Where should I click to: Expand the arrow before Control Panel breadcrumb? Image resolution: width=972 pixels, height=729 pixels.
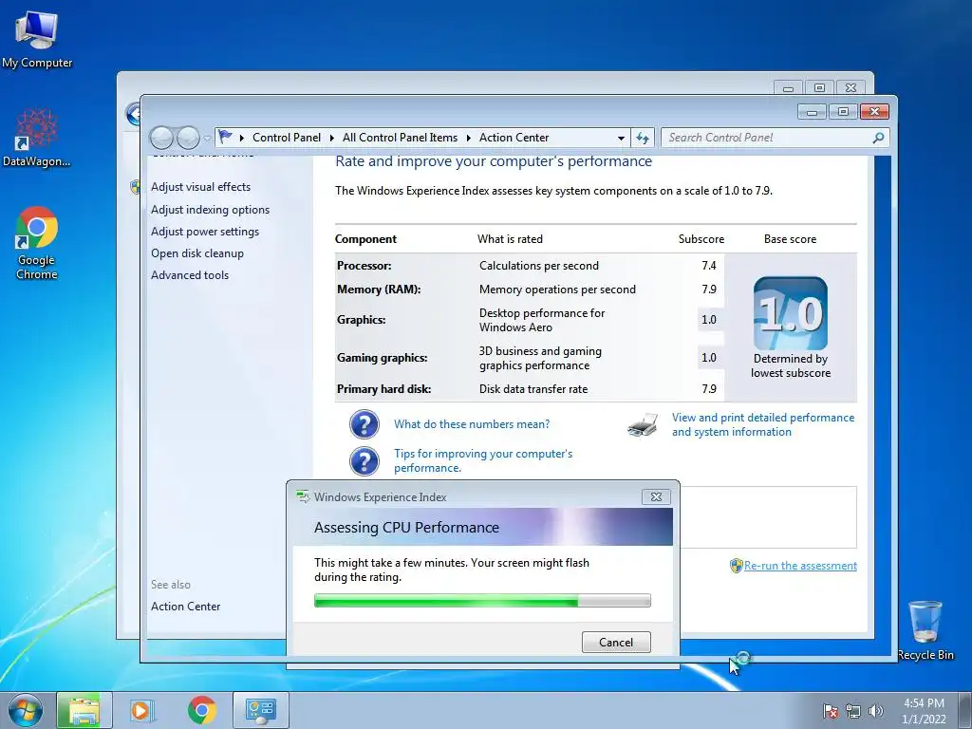[x=242, y=139]
